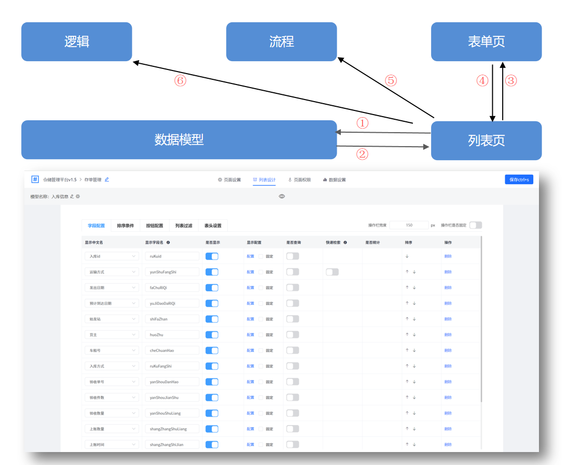
Task: Open 运输方式 display name dropdown
Action: (112, 272)
